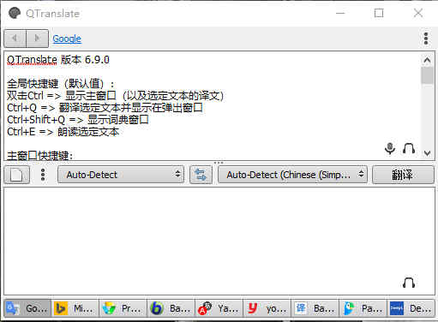Switch to the Youdao service tab
438x322 pixels.
[x=267, y=308]
